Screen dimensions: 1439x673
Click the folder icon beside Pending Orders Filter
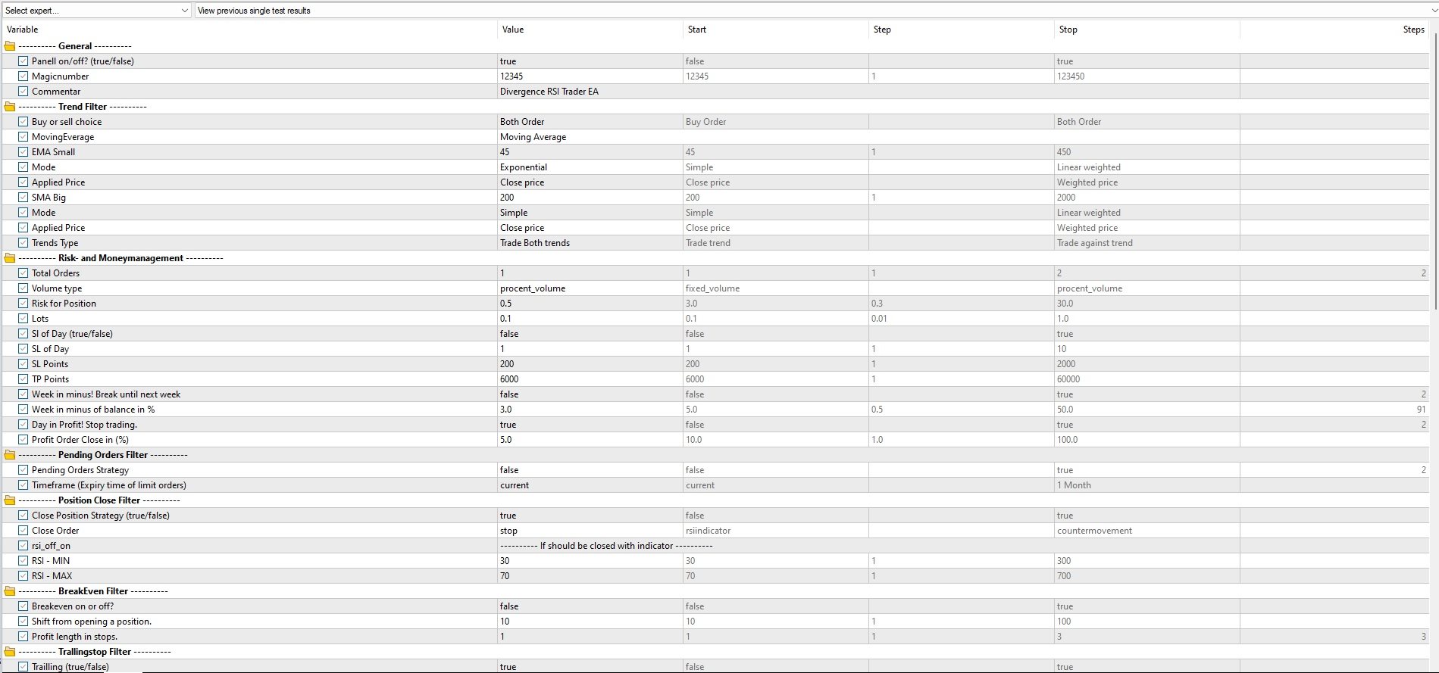tap(10, 454)
